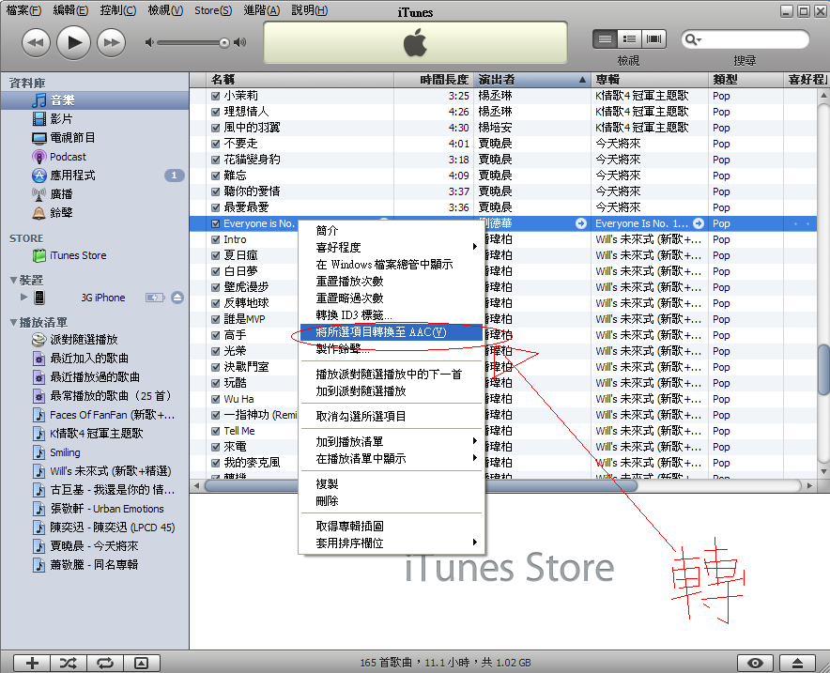
Task: Expand the 3G iPhone device tree
Action: (23, 298)
